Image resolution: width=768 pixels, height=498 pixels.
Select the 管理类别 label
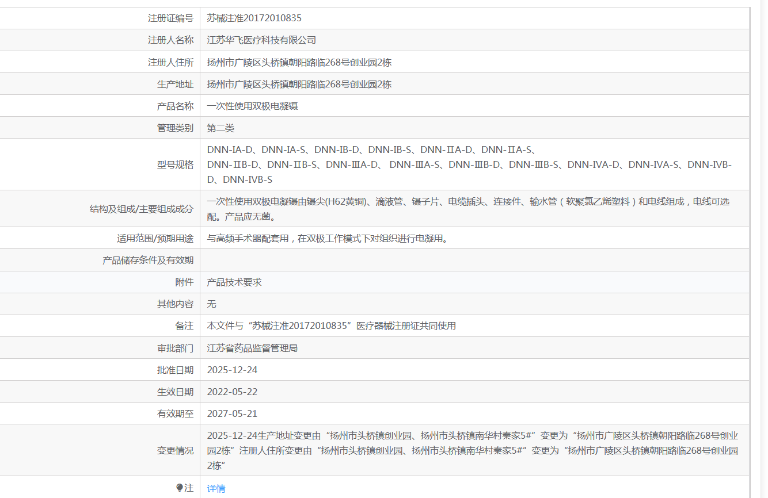tap(175, 128)
